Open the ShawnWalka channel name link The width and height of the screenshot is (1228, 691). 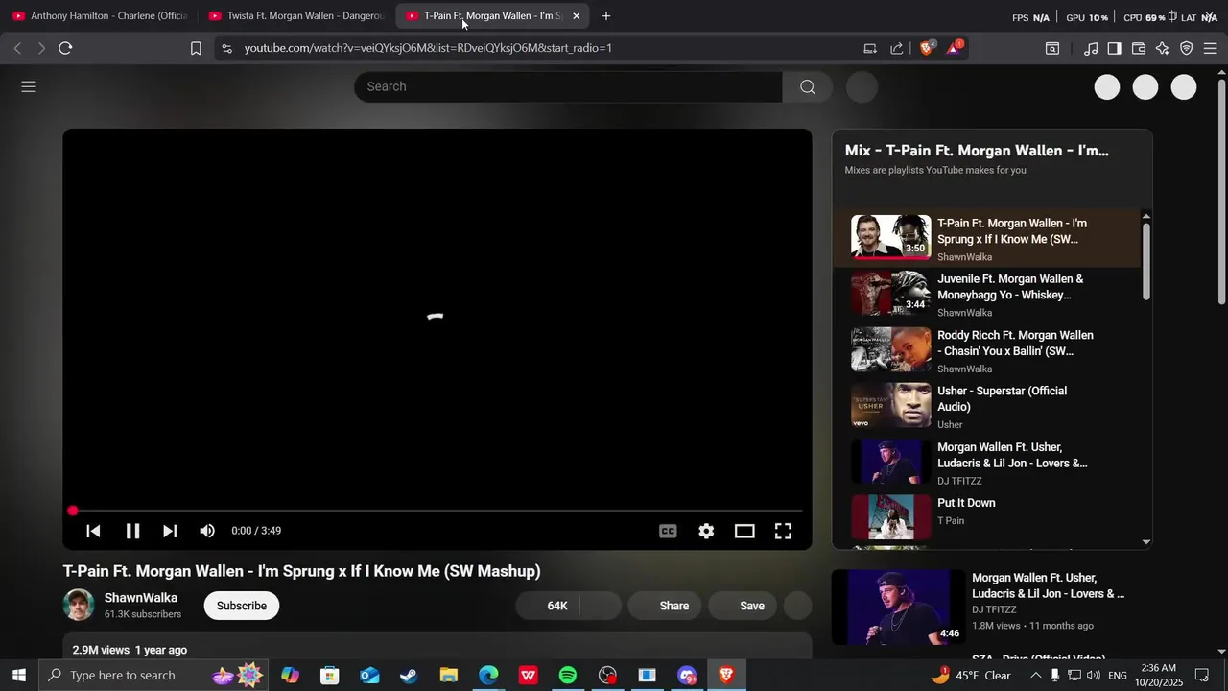[x=141, y=598]
